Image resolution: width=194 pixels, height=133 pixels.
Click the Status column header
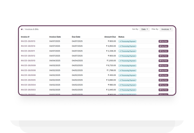(x=121, y=37)
